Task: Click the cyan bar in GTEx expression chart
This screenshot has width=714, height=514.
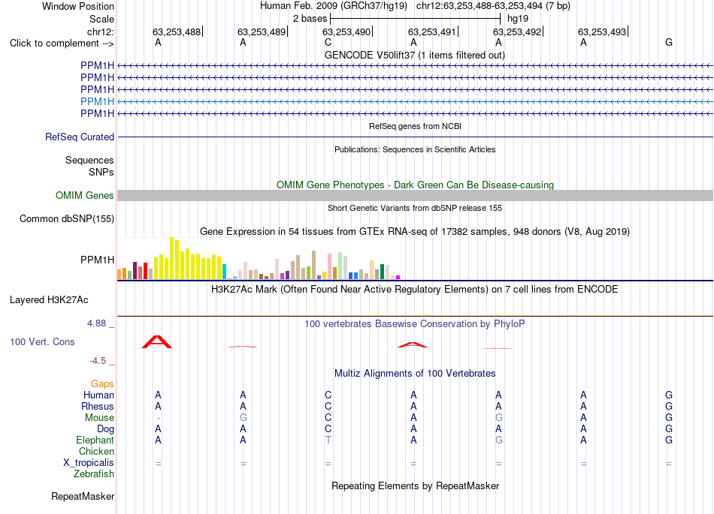Action: [x=225, y=272]
